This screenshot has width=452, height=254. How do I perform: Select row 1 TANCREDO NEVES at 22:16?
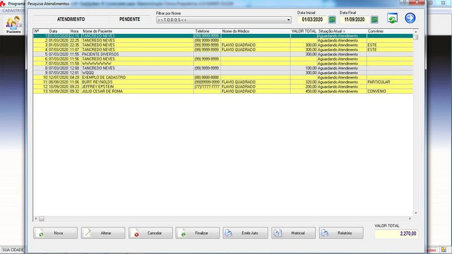223,36
